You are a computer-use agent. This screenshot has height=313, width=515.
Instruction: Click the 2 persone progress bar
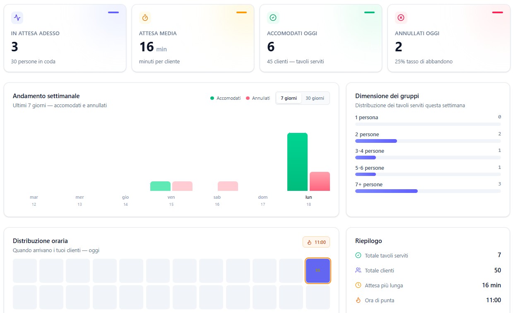tap(428, 141)
